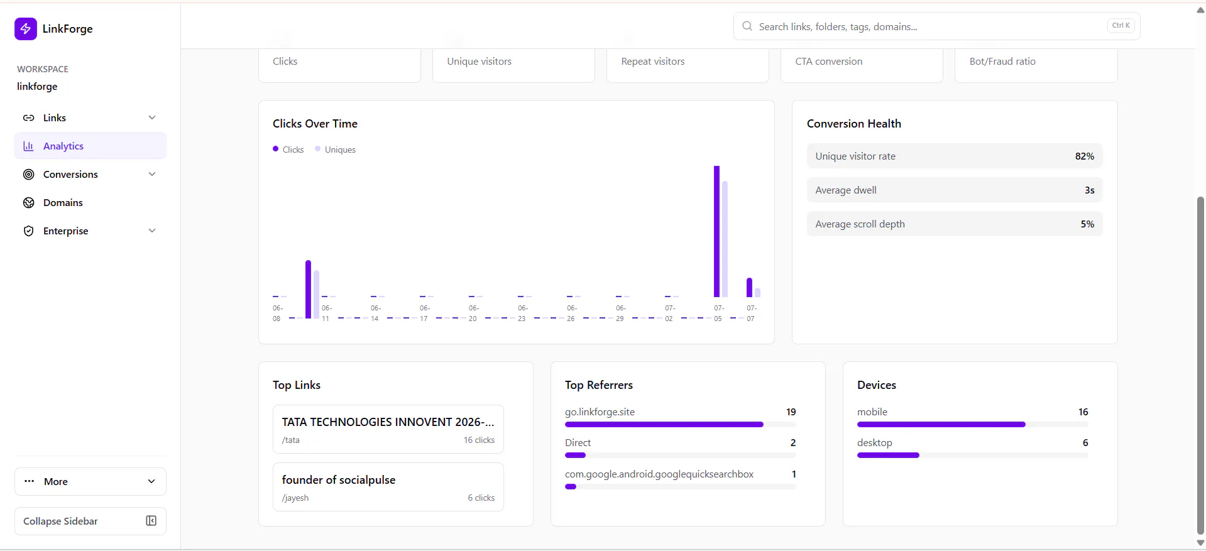Click the Clicks Over Time heading

point(315,124)
